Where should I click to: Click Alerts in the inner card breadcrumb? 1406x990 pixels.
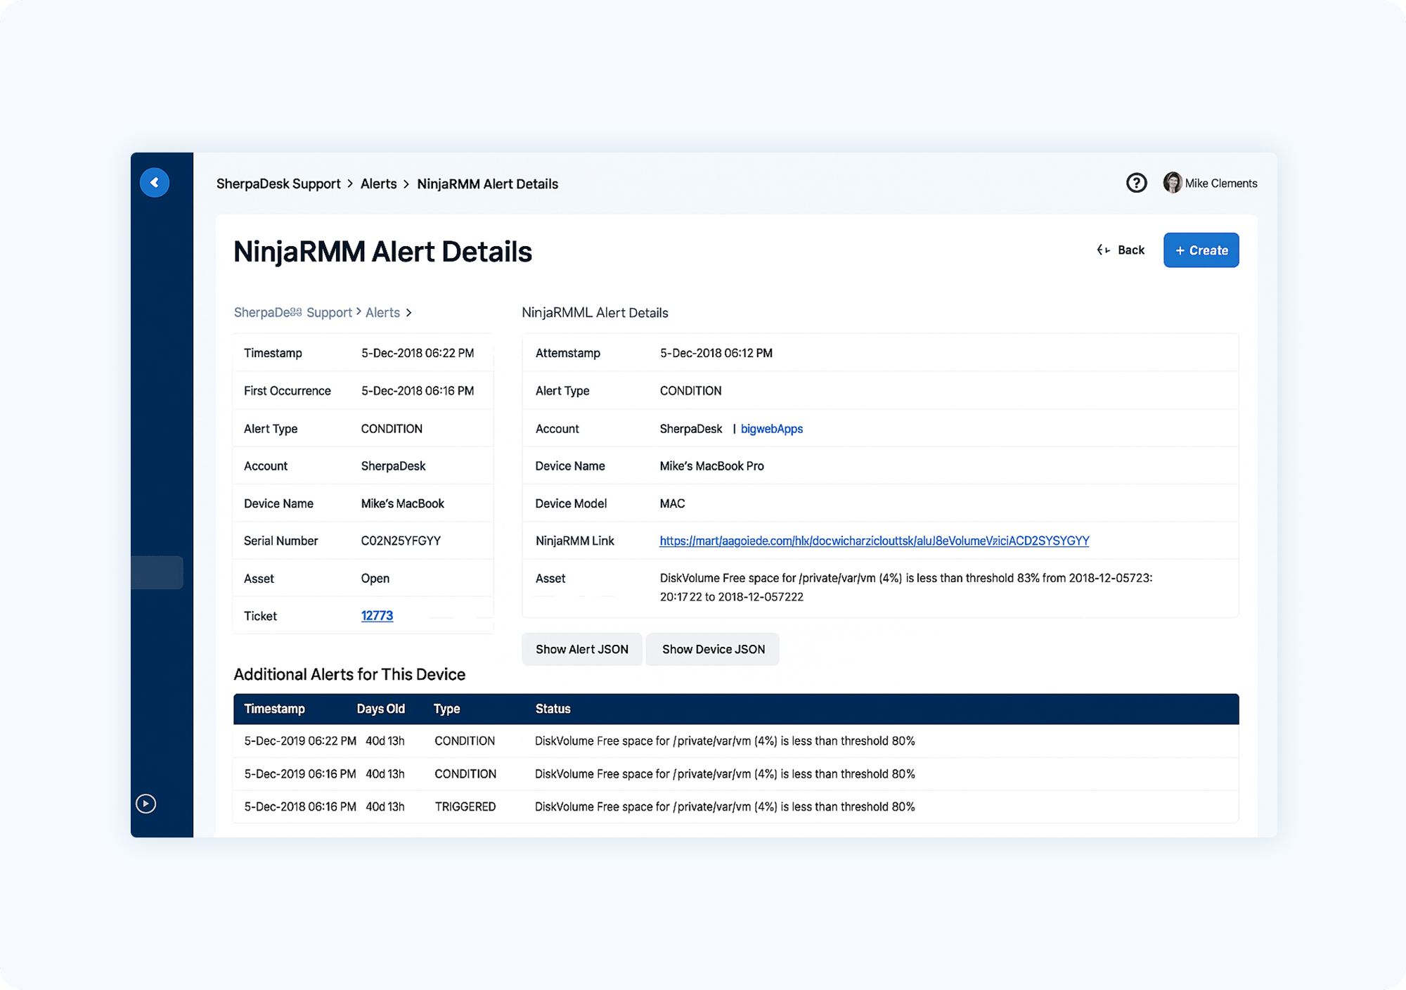(382, 313)
